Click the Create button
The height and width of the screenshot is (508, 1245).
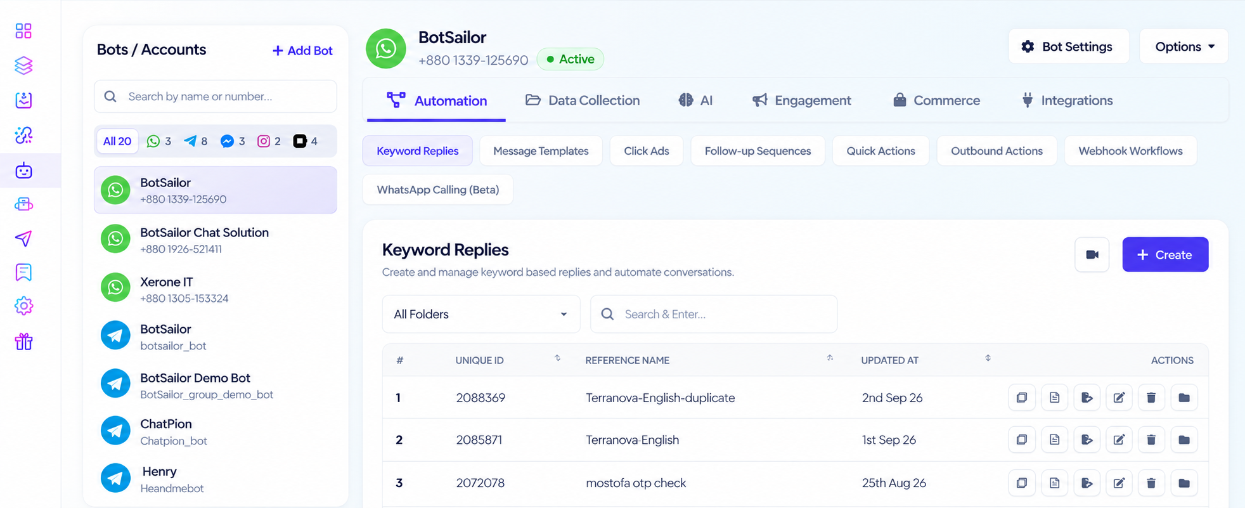[1165, 254]
